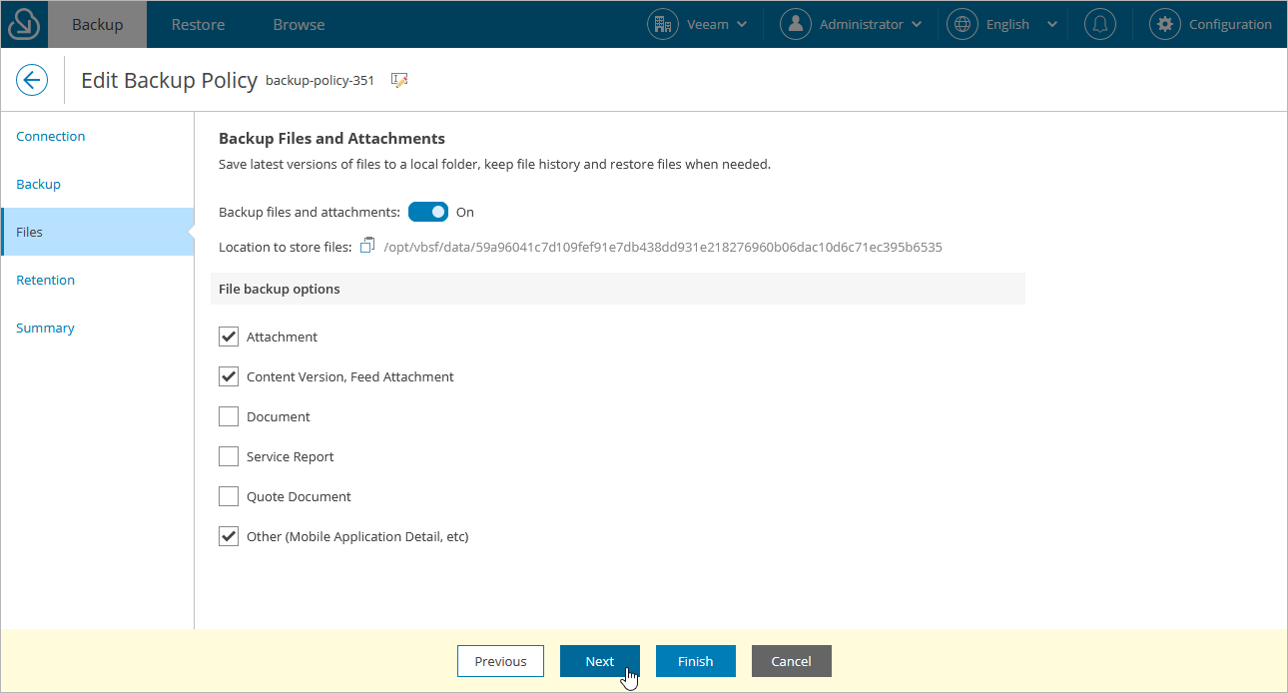
Task: Click the back arrow icon
Action: (x=32, y=81)
